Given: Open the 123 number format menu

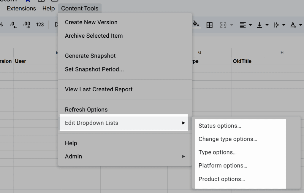Looking at the screenshot, I should [40, 25].
